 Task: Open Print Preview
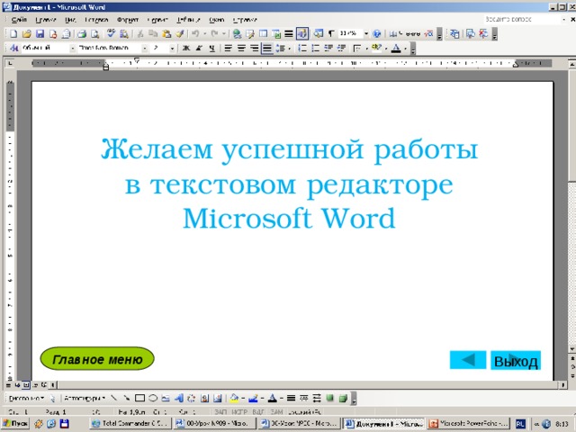coord(94,34)
